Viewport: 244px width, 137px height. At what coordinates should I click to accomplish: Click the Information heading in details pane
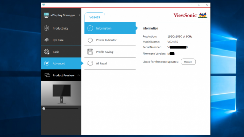(150, 28)
